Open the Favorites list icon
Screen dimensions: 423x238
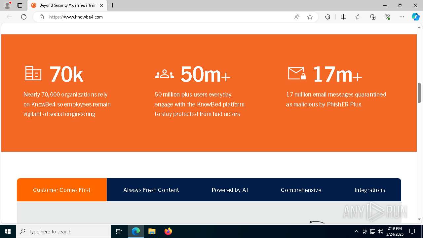(358, 17)
